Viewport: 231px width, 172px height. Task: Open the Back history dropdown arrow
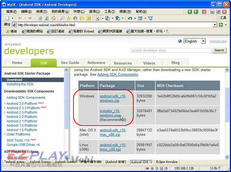point(25,19)
